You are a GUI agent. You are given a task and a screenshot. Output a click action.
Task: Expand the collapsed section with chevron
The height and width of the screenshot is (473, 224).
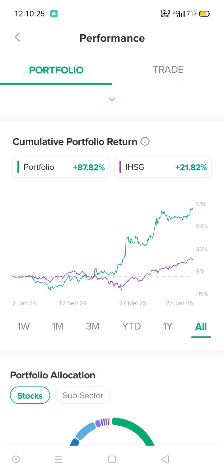click(112, 99)
